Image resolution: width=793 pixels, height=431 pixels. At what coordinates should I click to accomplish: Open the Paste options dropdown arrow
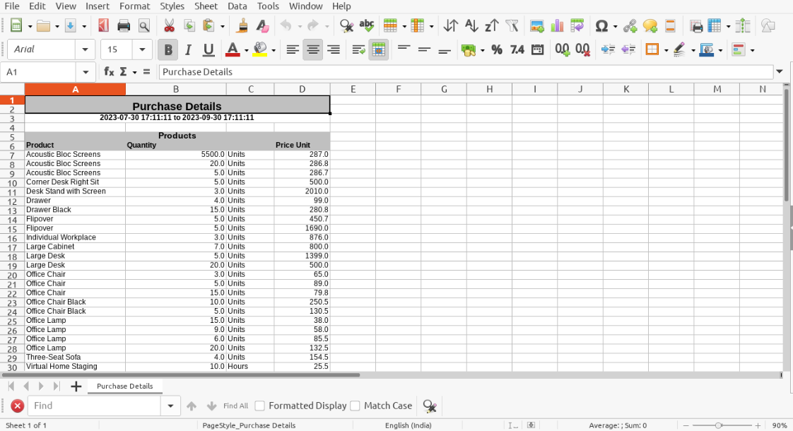point(222,26)
